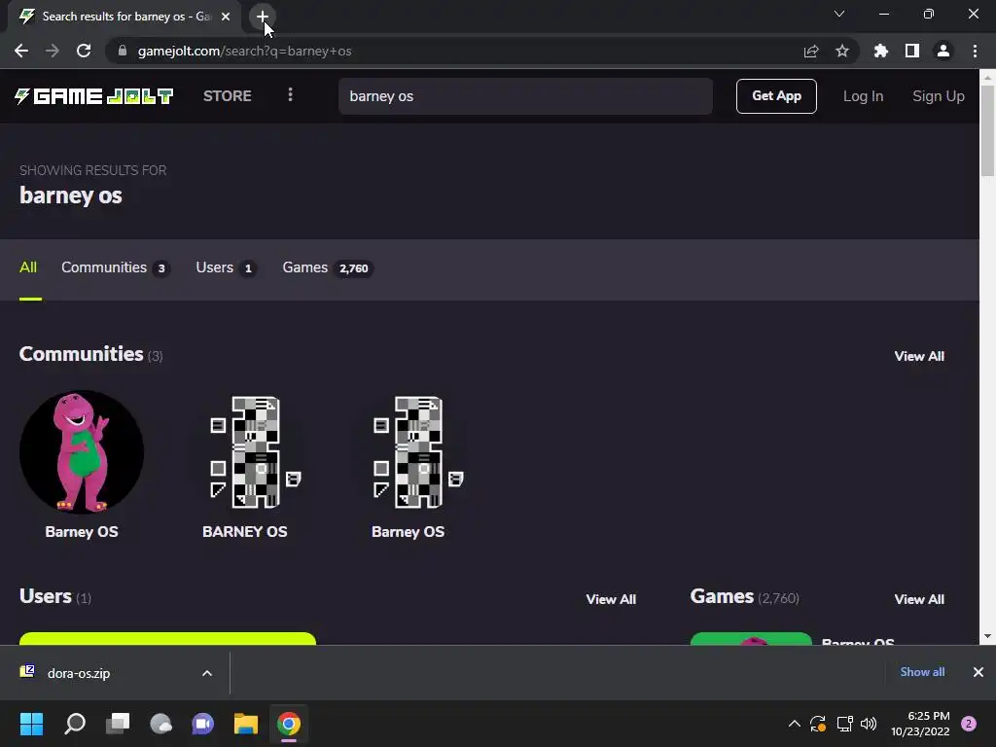This screenshot has height=747, width=996.
Task: Focus the 'barney os' search field
Action: 525,96
